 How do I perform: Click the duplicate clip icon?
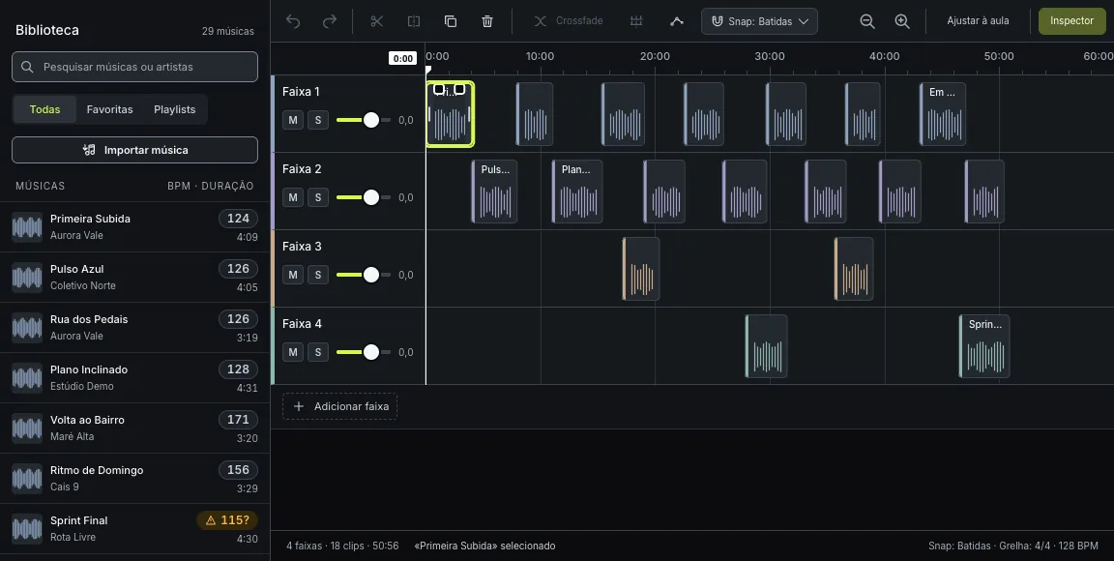451,21
